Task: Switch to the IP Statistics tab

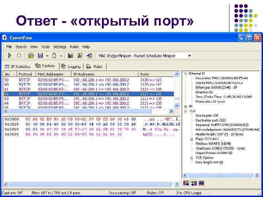Action: [18, 66]
